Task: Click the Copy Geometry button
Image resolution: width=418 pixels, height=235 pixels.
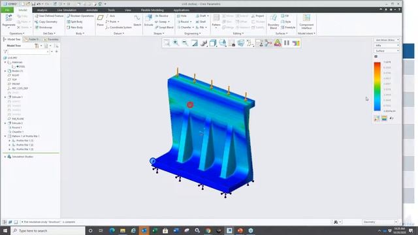Action: (x=46, y=22)
